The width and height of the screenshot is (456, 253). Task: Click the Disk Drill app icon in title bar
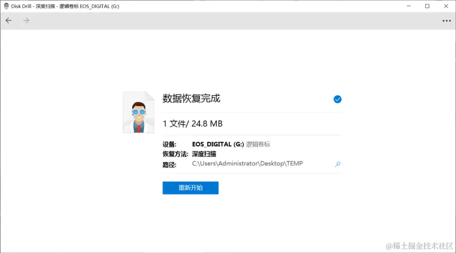pos(6,6)
